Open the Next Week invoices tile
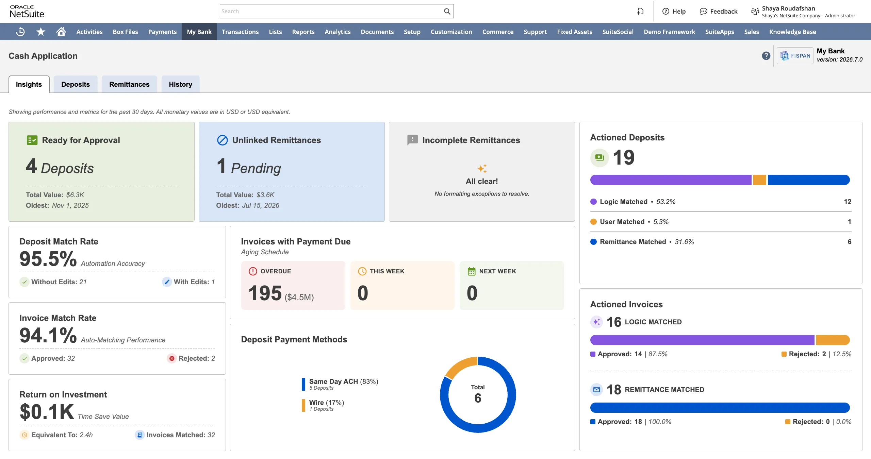Image resolution: width=871 pixels, height=459 pixels. [x=512, y=285]
